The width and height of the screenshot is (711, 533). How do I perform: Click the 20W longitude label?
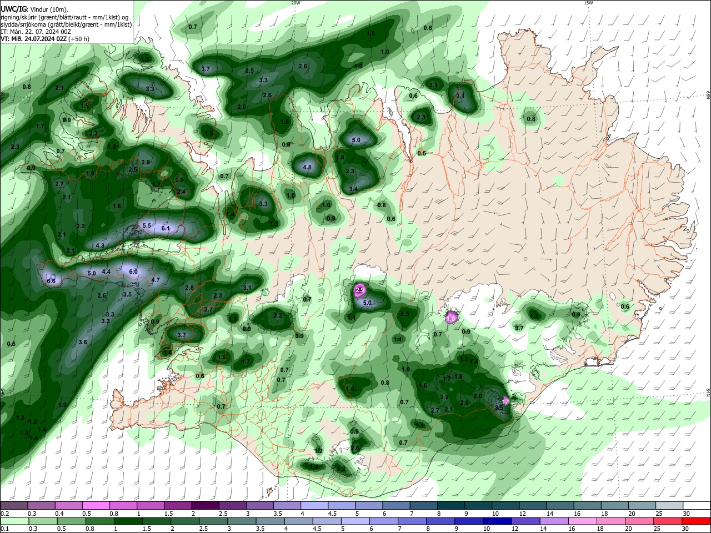296,3
